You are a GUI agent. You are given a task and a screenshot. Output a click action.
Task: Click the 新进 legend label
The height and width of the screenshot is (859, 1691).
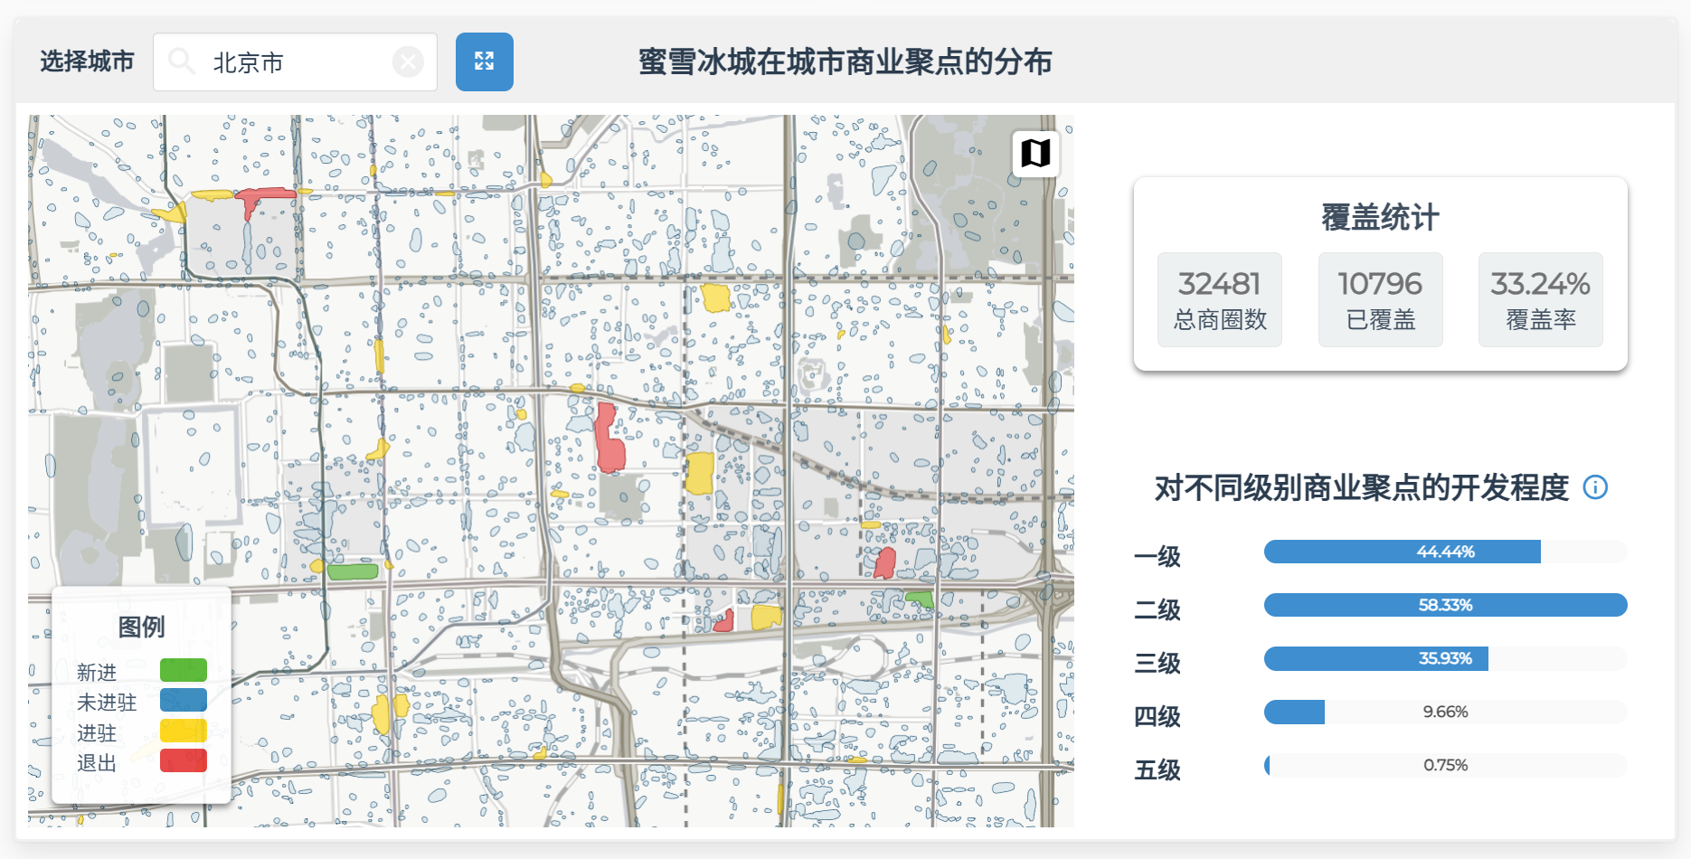(x=97, y=672)
